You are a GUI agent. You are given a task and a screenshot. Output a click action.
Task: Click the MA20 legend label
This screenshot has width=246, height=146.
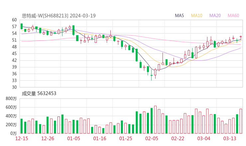click(215, 16)
